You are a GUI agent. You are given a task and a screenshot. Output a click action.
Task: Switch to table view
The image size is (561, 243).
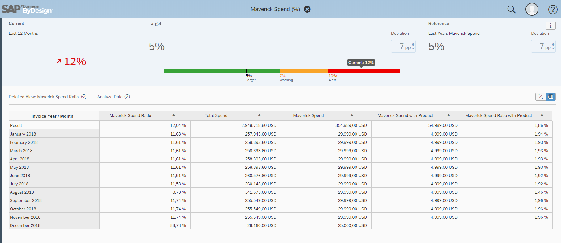tap(550, 97)
